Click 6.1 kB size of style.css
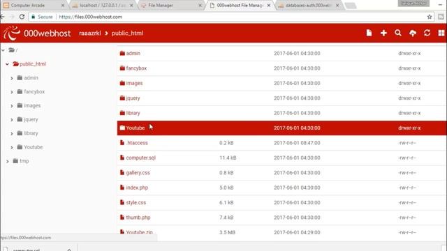The height and width of the screenshot is (251, 447). click(x=226, y=202)
